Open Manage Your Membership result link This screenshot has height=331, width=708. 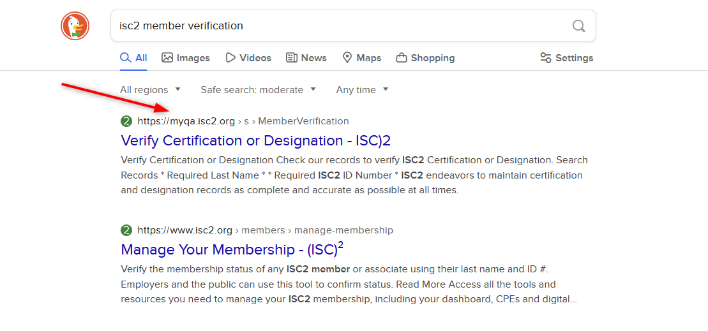pyautogui.click(x=232, y=249)
